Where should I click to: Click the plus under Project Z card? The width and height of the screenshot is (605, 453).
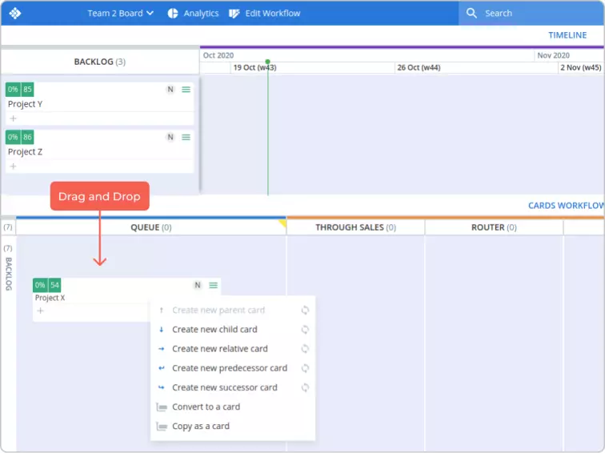click(x=13, y=166)
